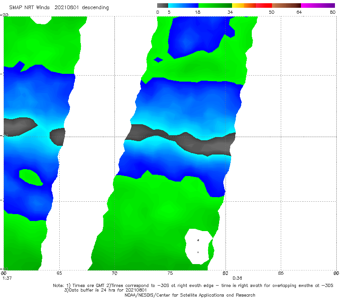Click the "34" label under the color bar
Viewport: 340px width, 298px height.
pyautogui.click(x=230, y=12)
